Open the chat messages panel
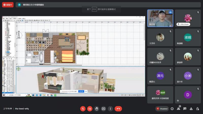The width and height of the screenshot is (203, 114). tap(185, 109)
